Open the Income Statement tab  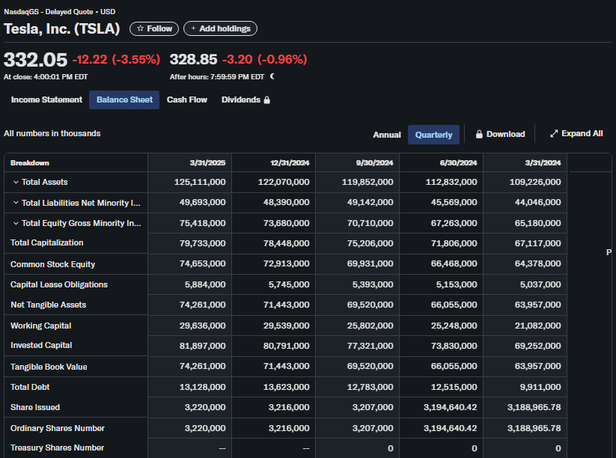click(x=46, y=100)
